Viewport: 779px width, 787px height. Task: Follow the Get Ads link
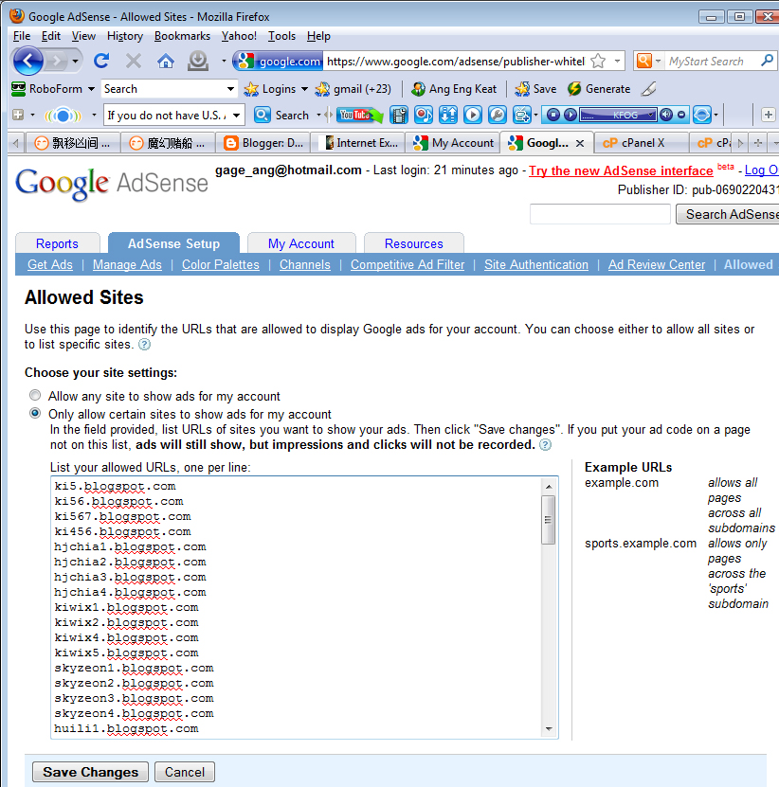[50, 264]
